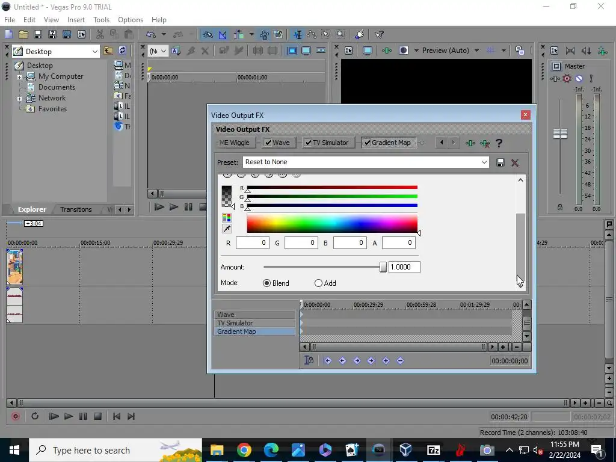Toggle the Gradient Map effect checkbox

pyautogui.click(x=367, y=143)
